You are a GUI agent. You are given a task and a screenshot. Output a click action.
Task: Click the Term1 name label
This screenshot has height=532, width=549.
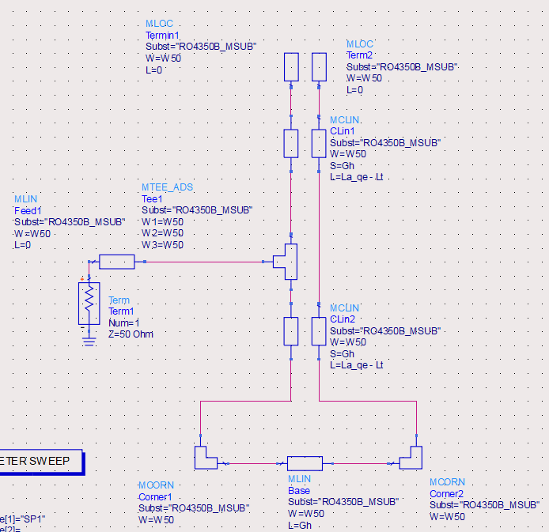coord(121,311)
